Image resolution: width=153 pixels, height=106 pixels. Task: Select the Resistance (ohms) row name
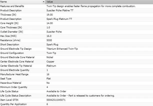click(x=10, y=40)
